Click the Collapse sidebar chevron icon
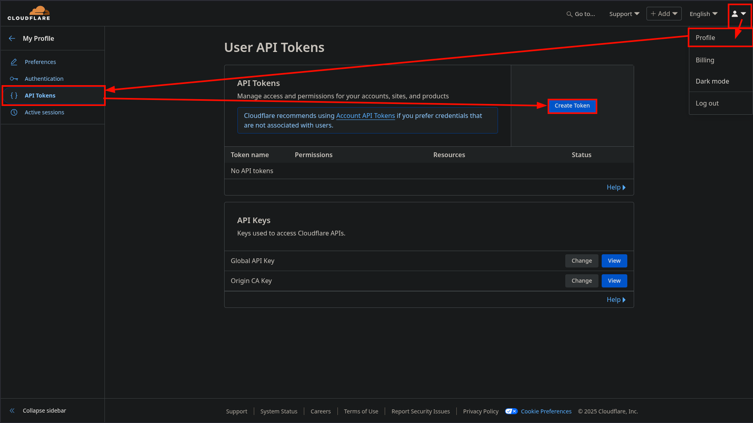 [x=12, y=411]
